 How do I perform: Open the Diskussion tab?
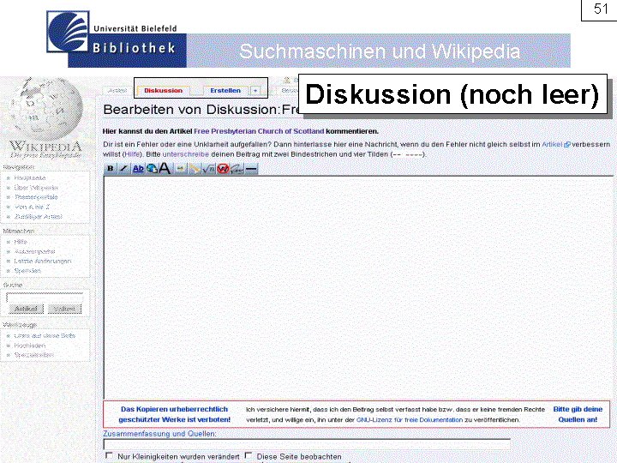pyautogui.click(x=164, y=91)
